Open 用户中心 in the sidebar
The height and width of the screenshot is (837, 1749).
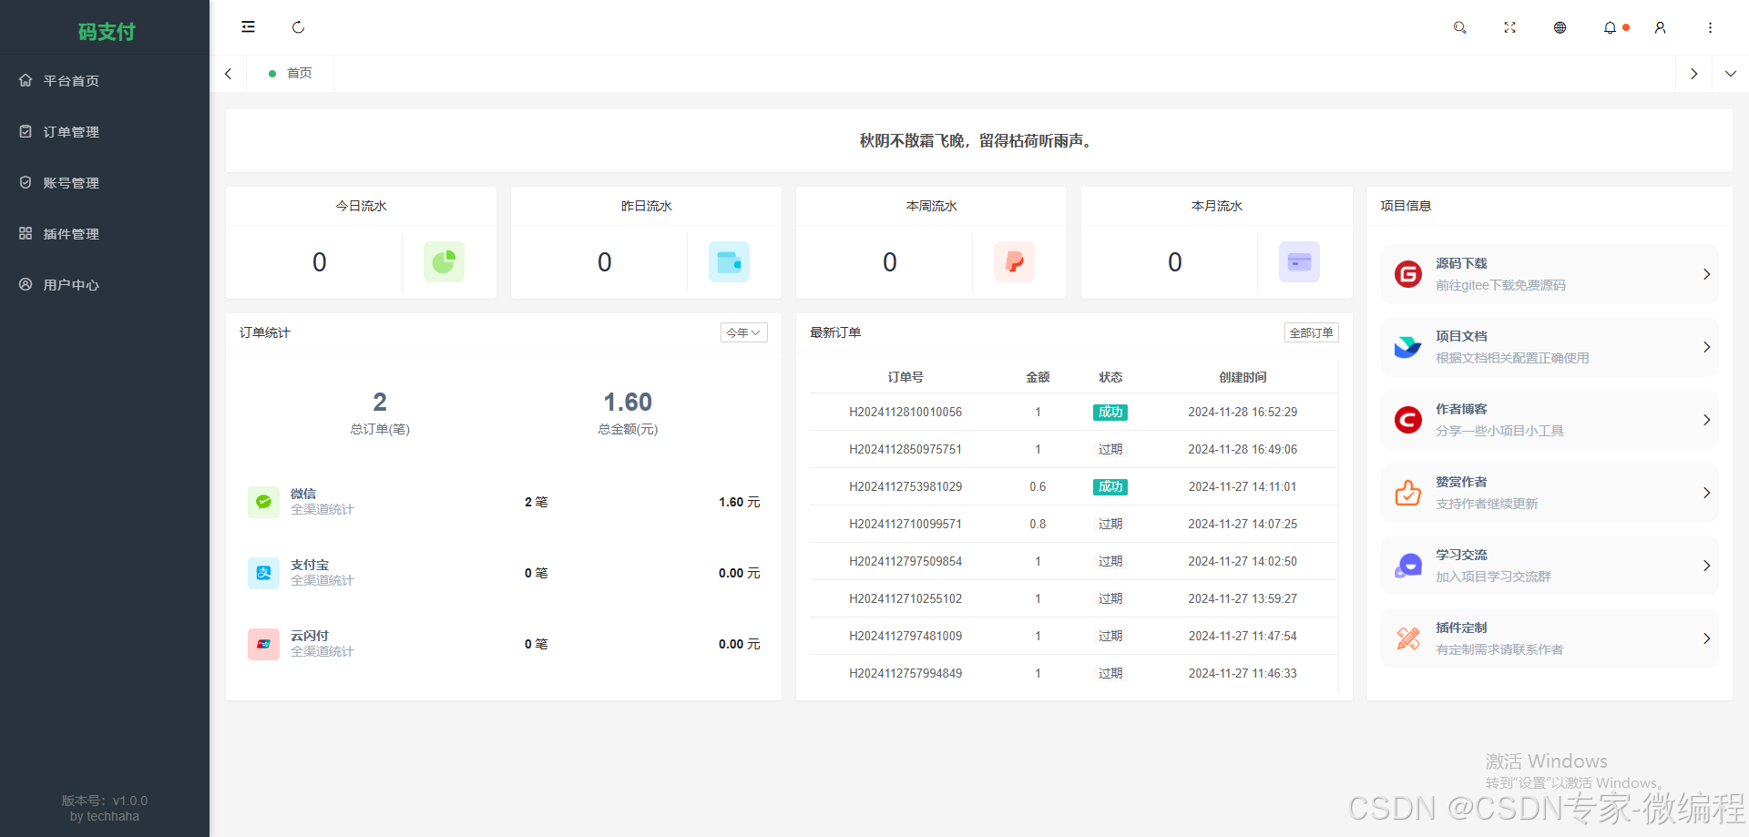[105, 284]
